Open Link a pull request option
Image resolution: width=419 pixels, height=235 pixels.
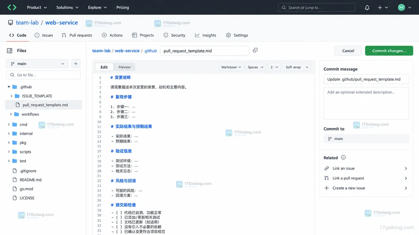point(366,178)
